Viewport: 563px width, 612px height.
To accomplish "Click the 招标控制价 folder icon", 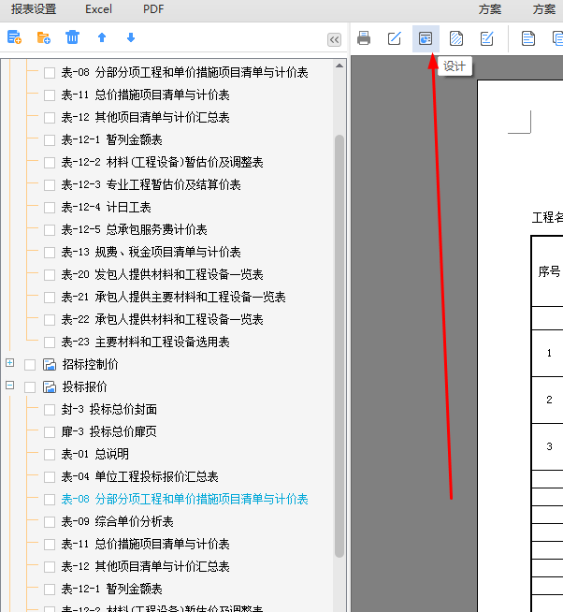I will tap(50, 365).
